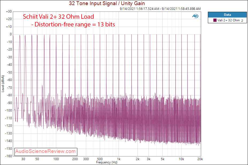Click the 'Level (dBrA)' axis label
The width and height of the screenshot is (248, 165).
(3, 84)
